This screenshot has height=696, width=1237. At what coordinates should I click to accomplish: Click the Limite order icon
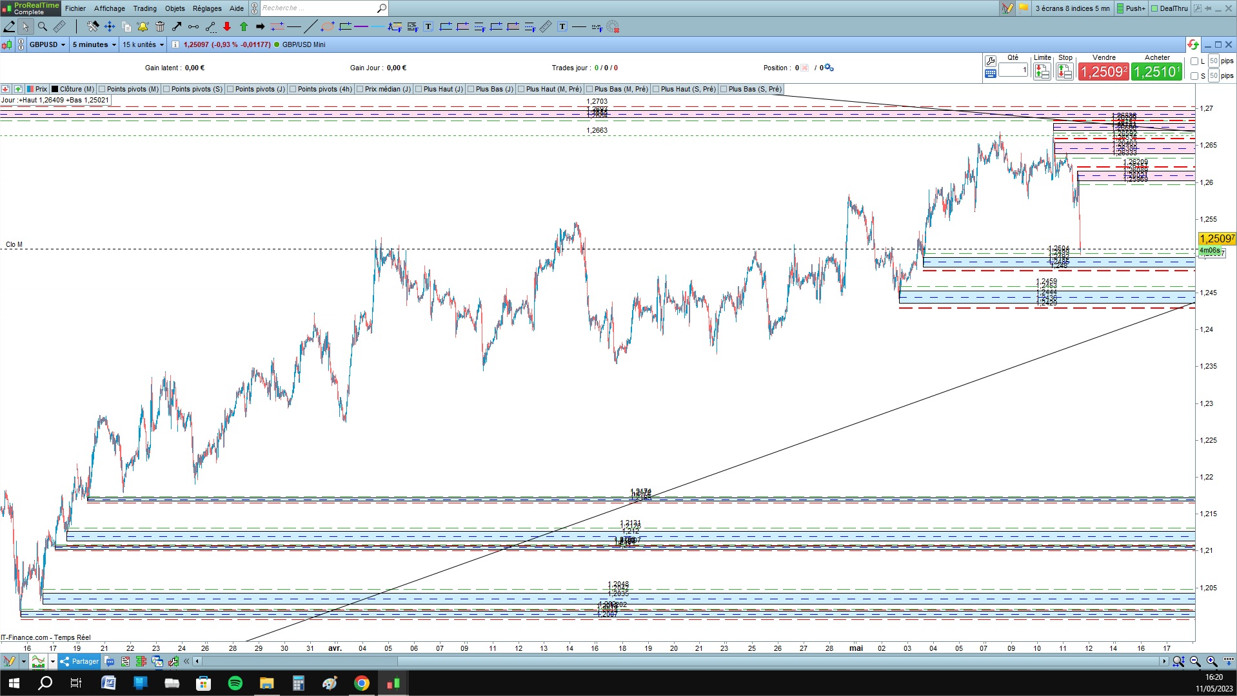click(x=1042, y=72)
